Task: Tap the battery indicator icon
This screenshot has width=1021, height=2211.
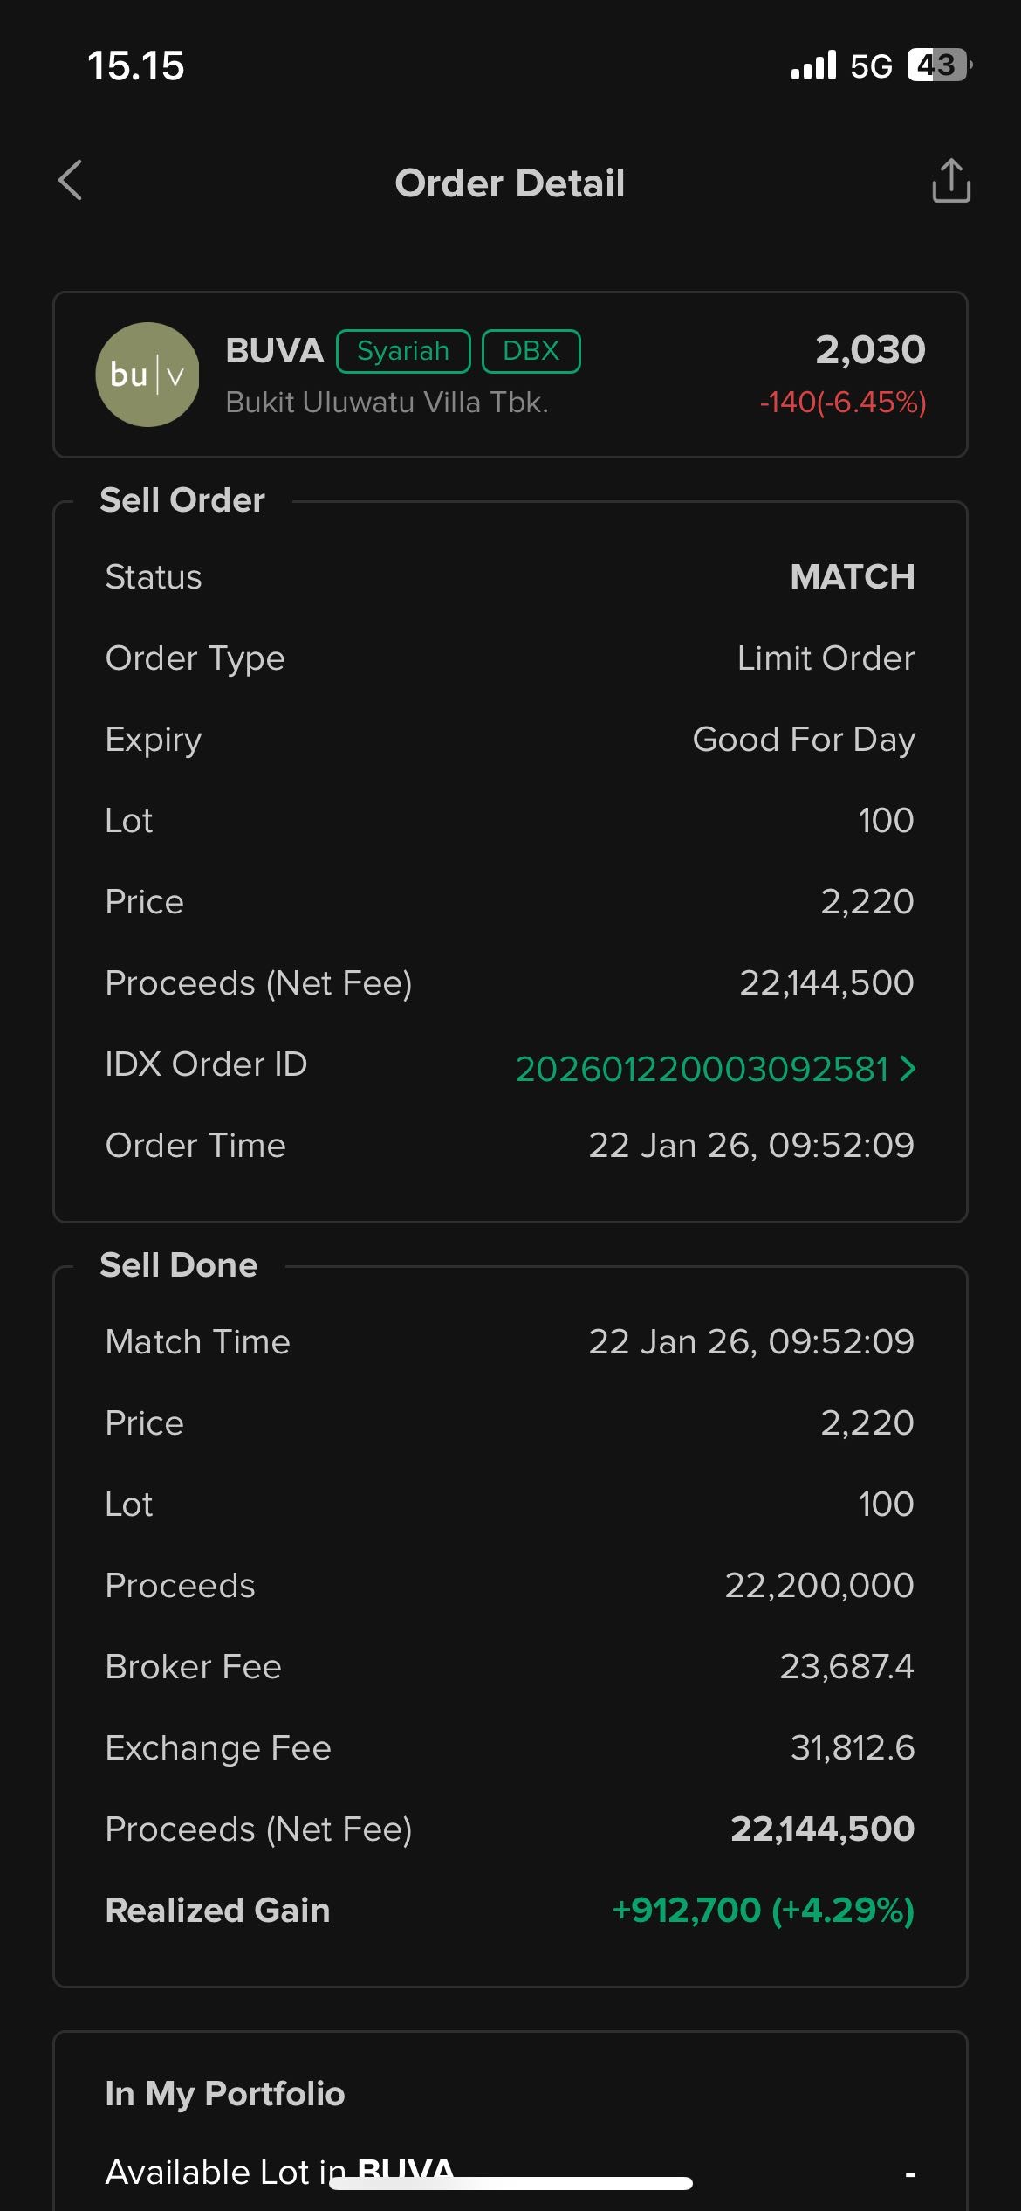Action: click(x=939, y=65)
